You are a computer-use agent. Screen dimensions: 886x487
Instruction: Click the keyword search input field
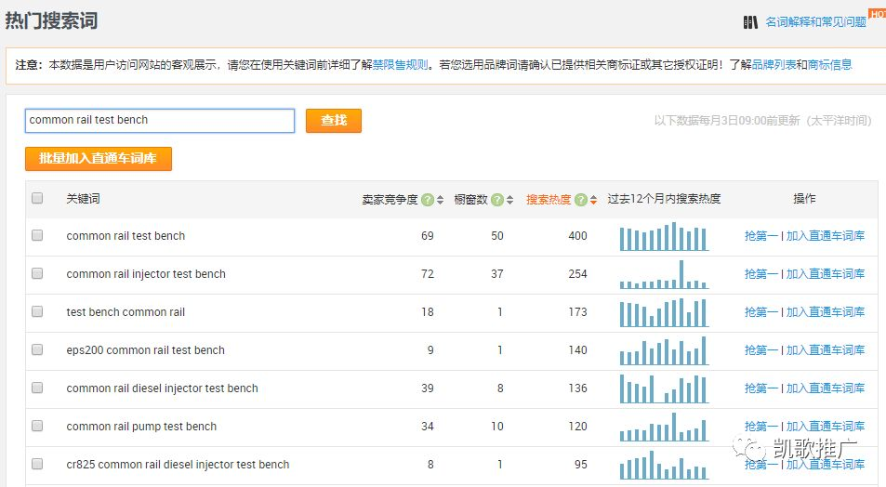point(159,121)
